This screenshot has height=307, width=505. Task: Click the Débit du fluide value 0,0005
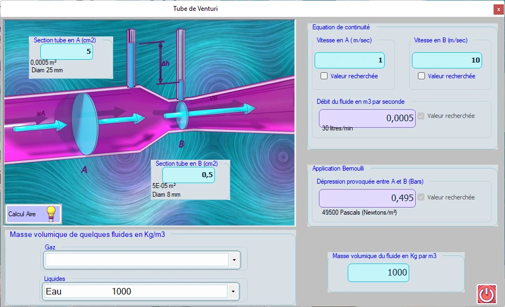[x=367, y=118]
